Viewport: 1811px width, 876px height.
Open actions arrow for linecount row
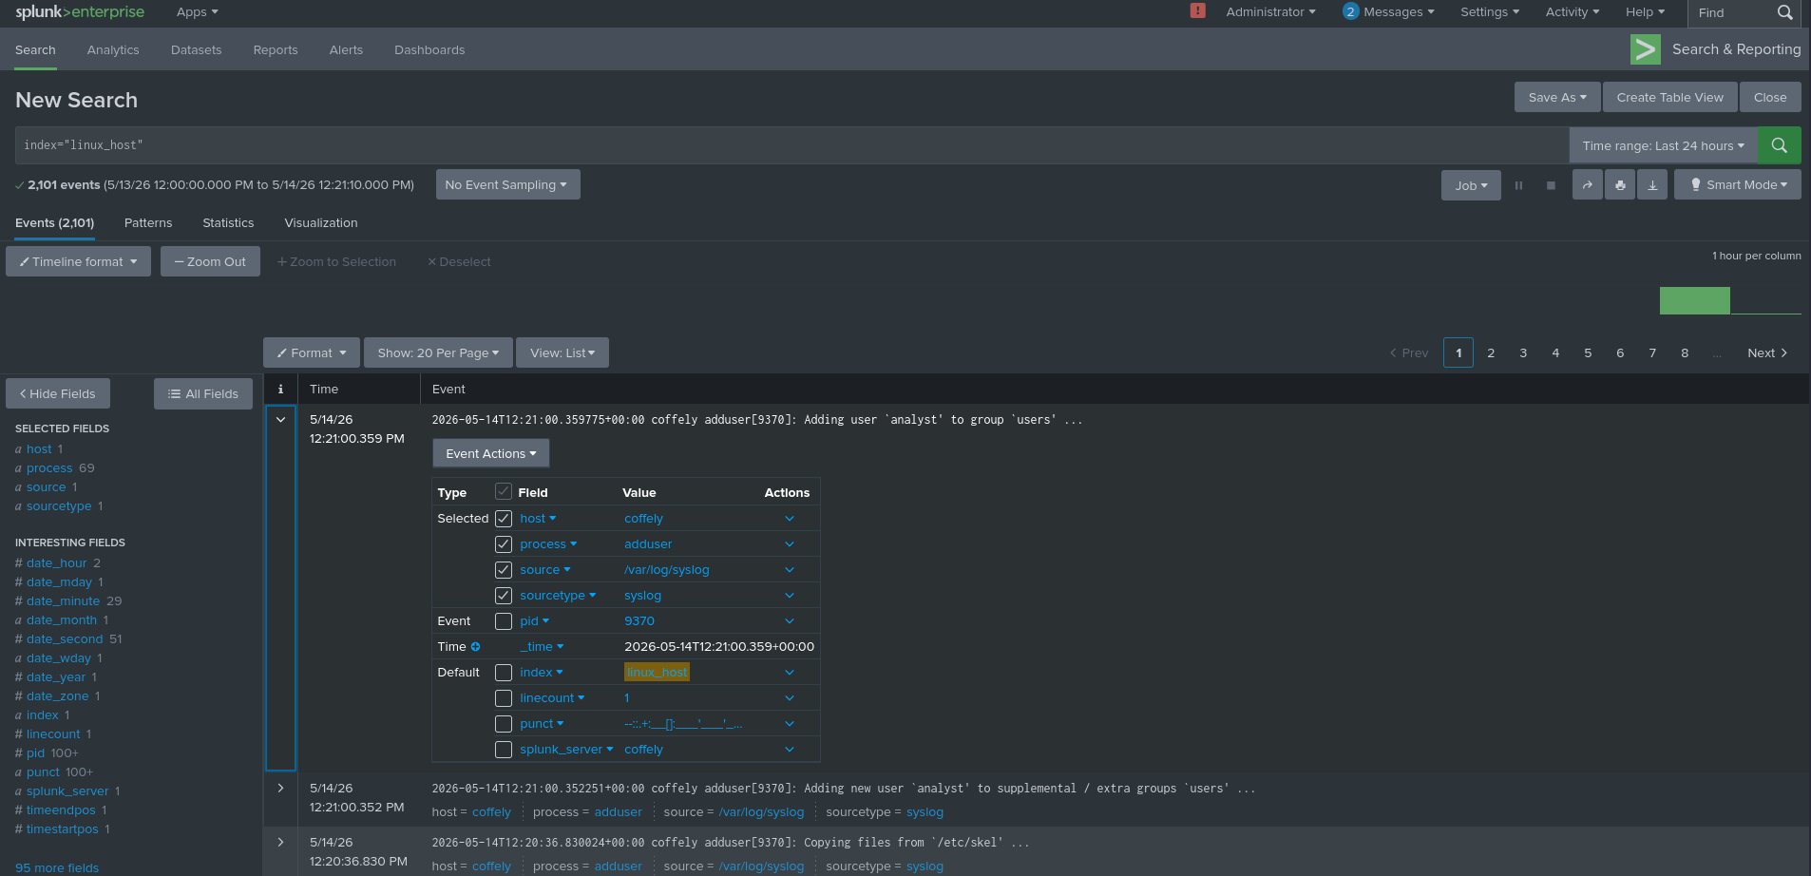[x=790, y=698]
